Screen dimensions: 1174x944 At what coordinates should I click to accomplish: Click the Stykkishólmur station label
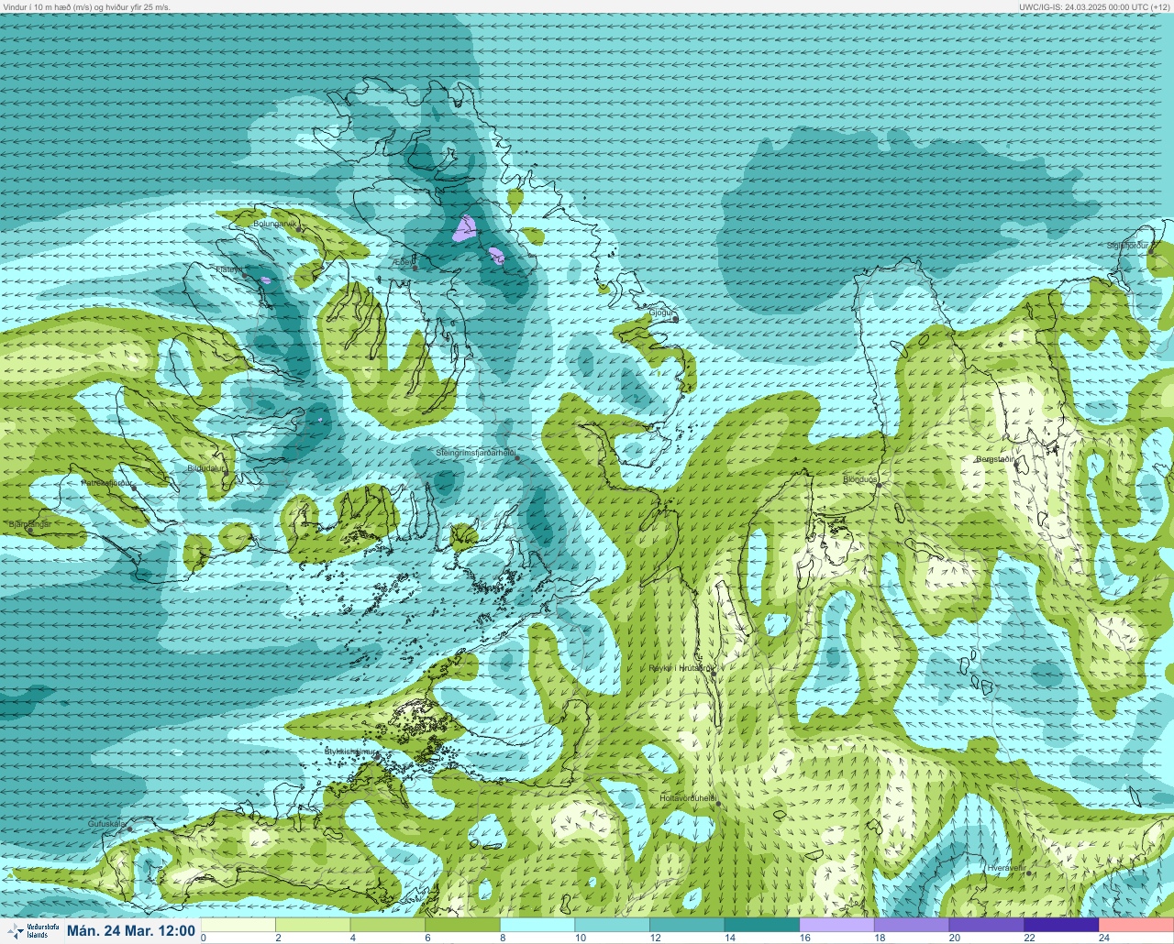click(351, 752)
